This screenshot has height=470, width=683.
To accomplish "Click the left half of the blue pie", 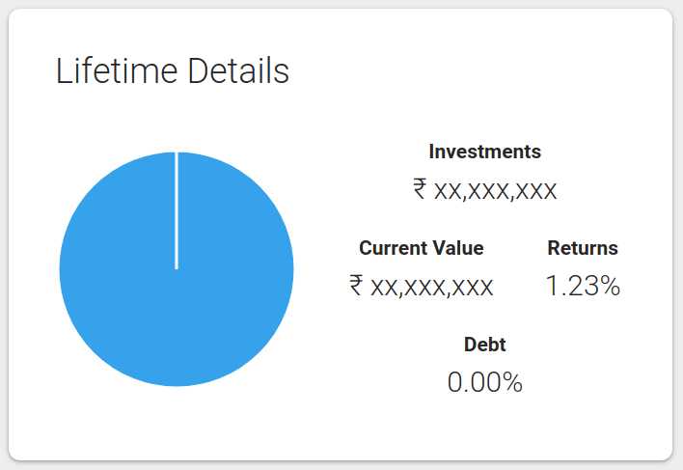I will pyautogui.click(x=118, y=268).
